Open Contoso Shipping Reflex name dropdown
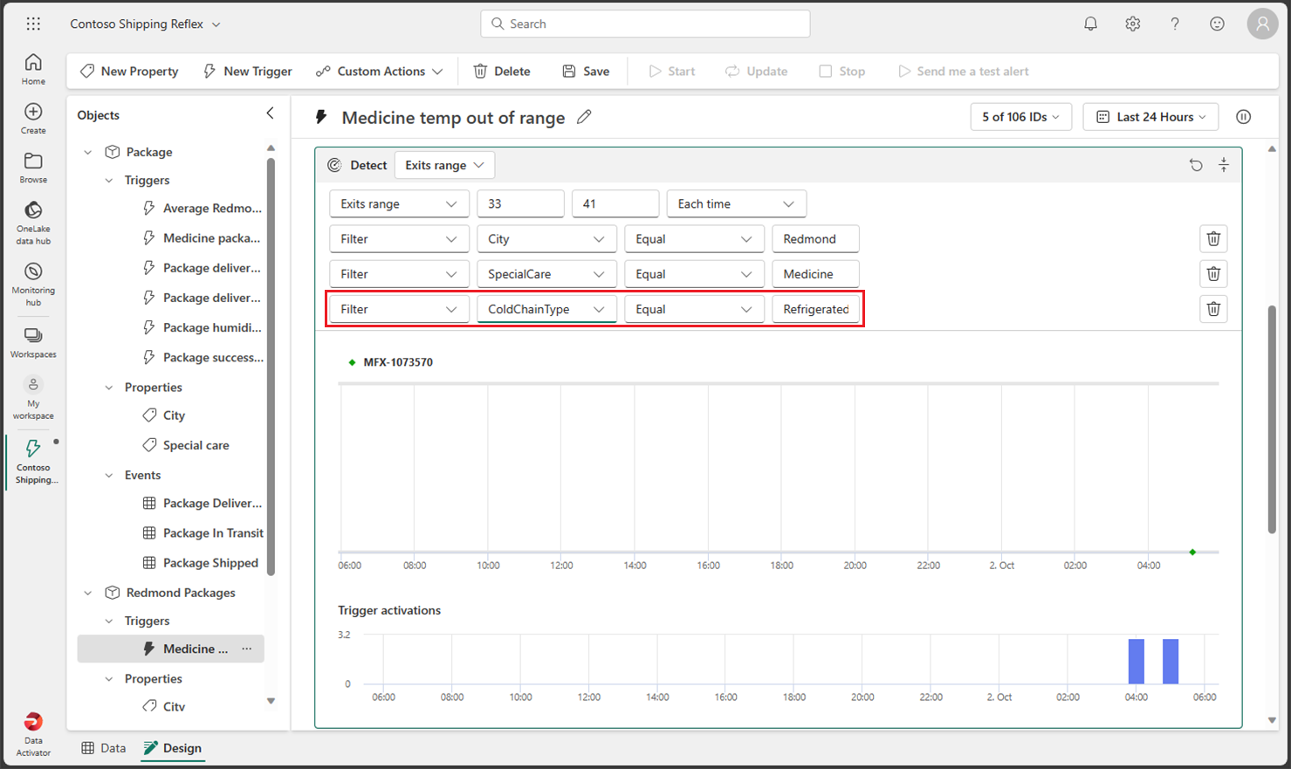 click(145, 24)
